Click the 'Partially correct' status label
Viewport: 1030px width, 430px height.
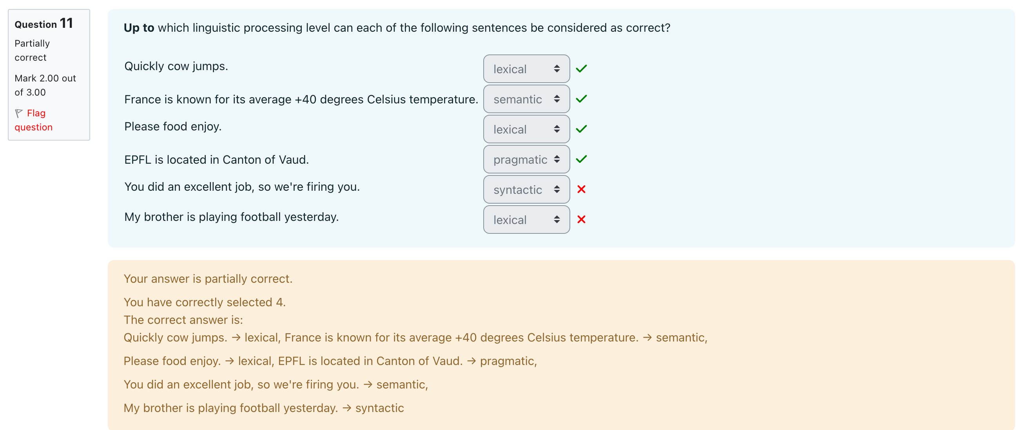(32, 51)
